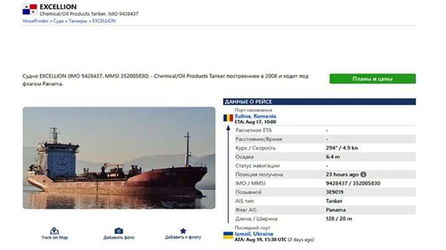Click the IMO / MMSI label

250,183
